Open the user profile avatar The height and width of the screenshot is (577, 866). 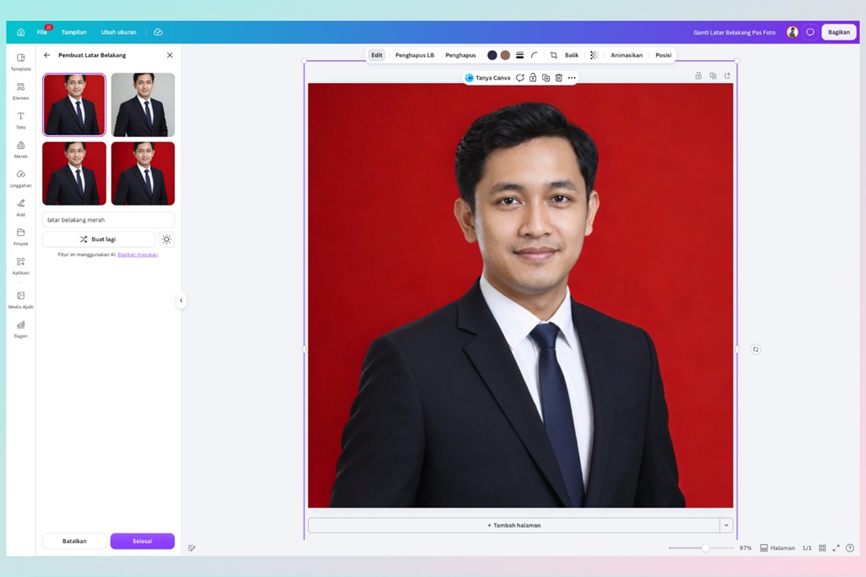click(792, 32)
